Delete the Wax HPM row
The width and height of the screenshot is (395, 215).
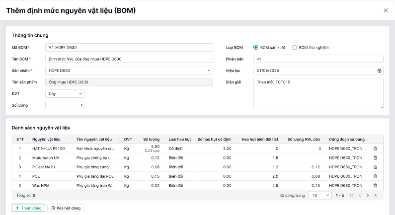point(375,185)
